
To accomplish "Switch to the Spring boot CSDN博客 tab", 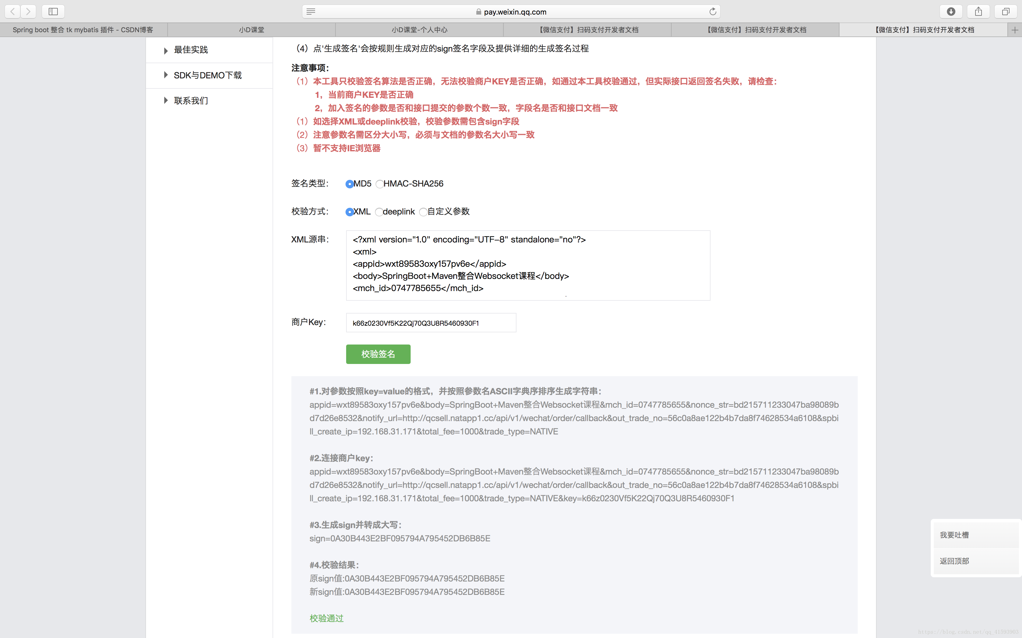I will pos(83,29).
